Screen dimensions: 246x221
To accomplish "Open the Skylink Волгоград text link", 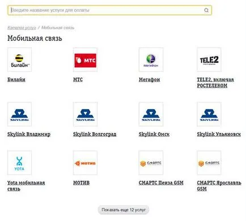I will [x=95, y=135].
